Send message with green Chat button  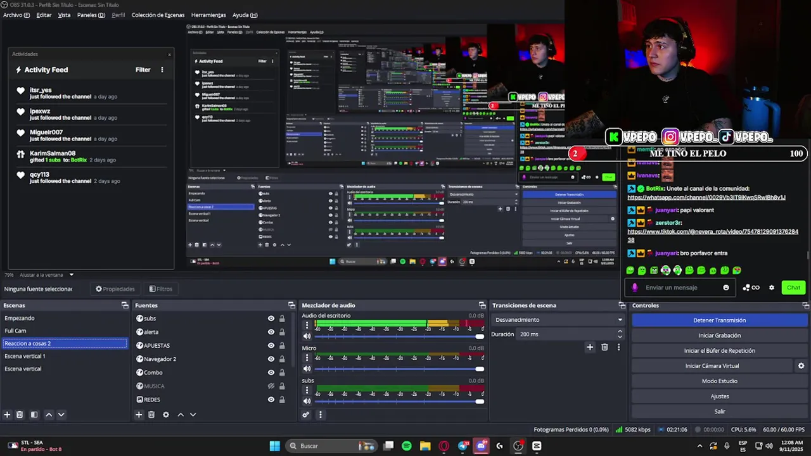pos(793,288)
